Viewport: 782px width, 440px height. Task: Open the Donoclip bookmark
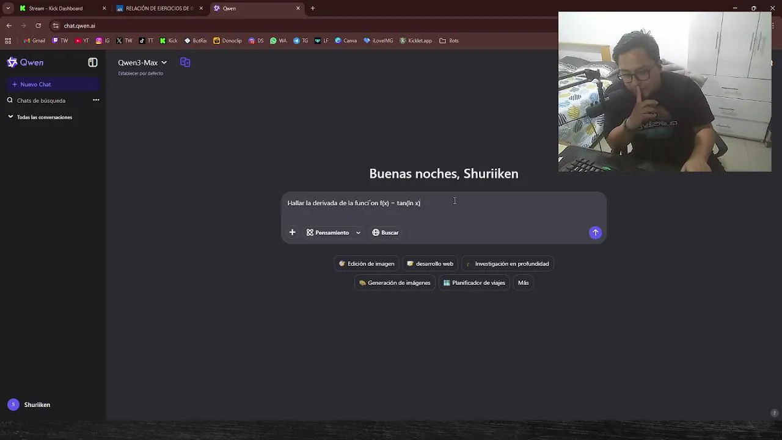(227, 41)
